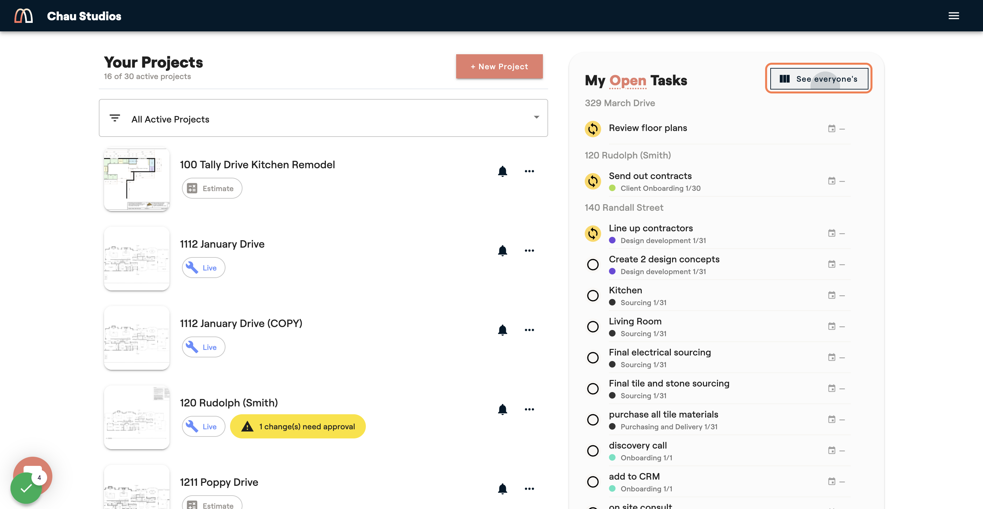983x509 pixels.
Task: Open Live chip for 120 Rudolph (Smith)
Action: [x=204, y=426]
